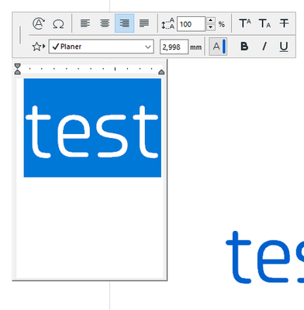Click the first-line indent marker on ruler

pos(17,66)
